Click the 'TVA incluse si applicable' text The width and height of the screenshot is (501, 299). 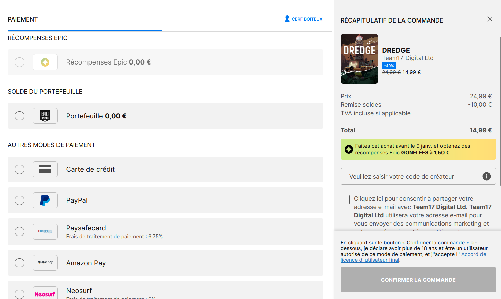click(x=375, y=113)
